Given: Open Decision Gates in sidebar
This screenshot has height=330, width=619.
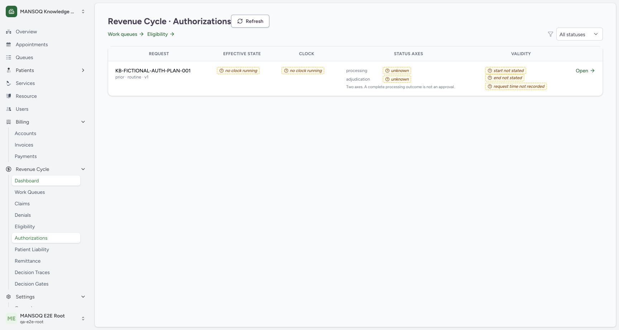Looking at the screenshot, I should pyautogui.click(x=32, y=284).
